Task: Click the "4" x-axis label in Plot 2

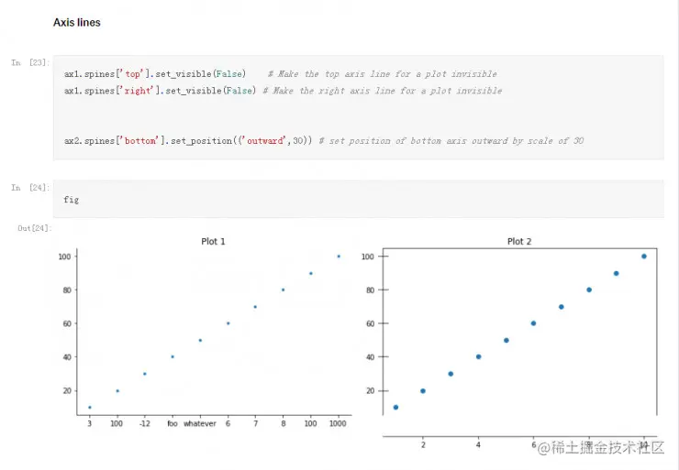Action: pyautogui.click(x=478, y=444)
